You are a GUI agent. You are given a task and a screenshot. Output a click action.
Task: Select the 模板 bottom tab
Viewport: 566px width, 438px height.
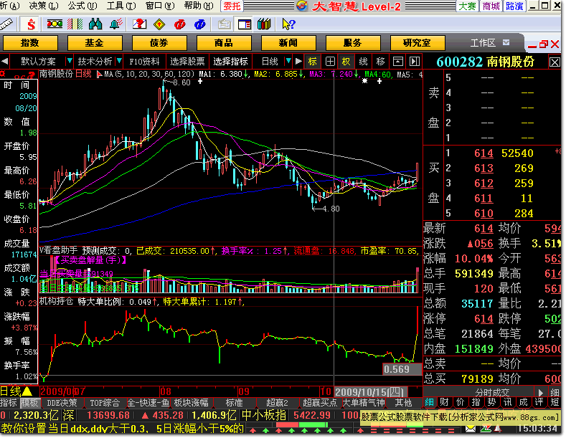29,403
